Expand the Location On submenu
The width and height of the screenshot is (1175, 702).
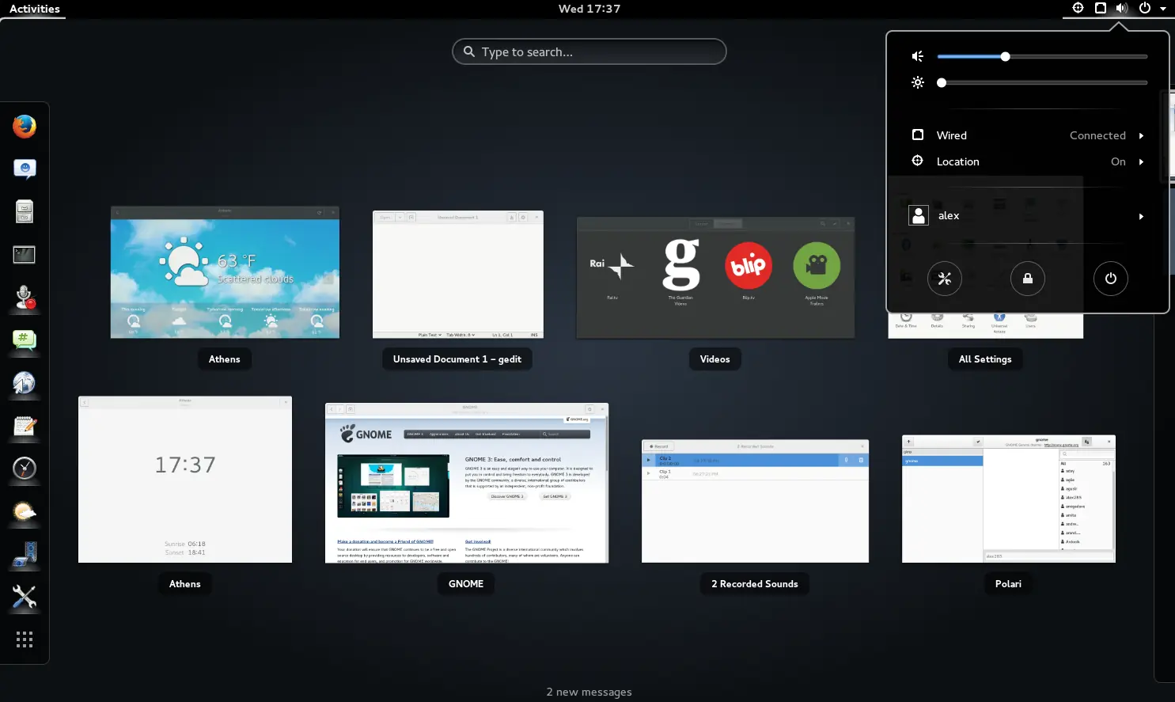coord(1028,161)
